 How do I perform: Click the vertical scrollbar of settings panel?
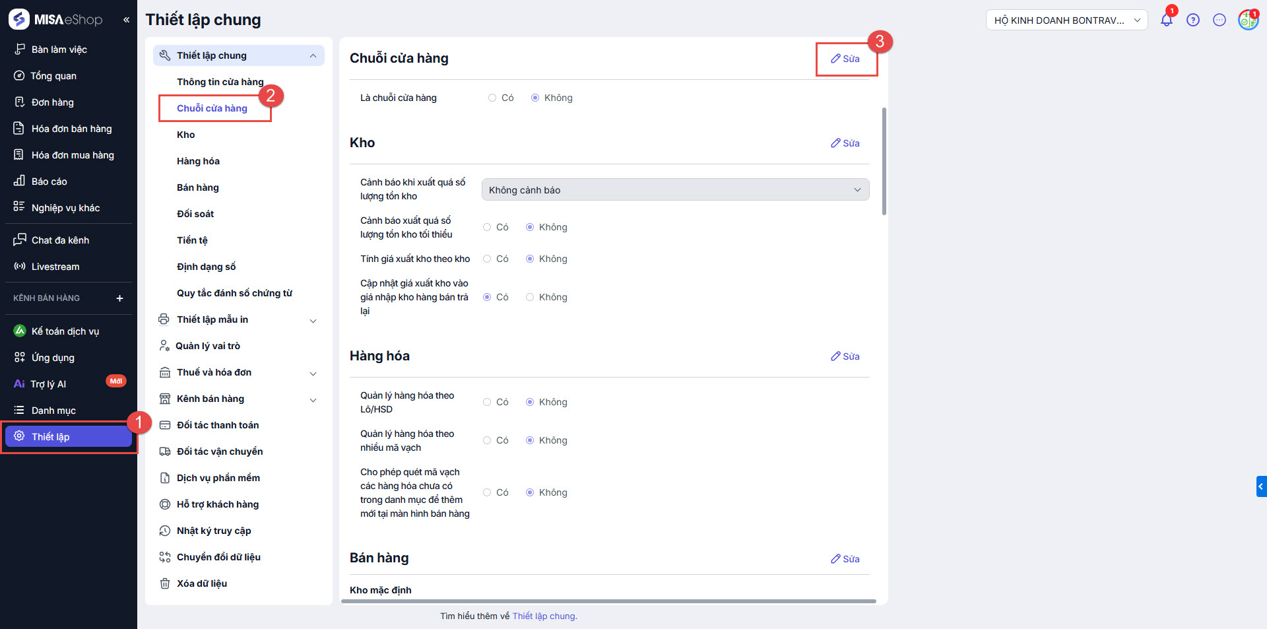click(884, 161)
